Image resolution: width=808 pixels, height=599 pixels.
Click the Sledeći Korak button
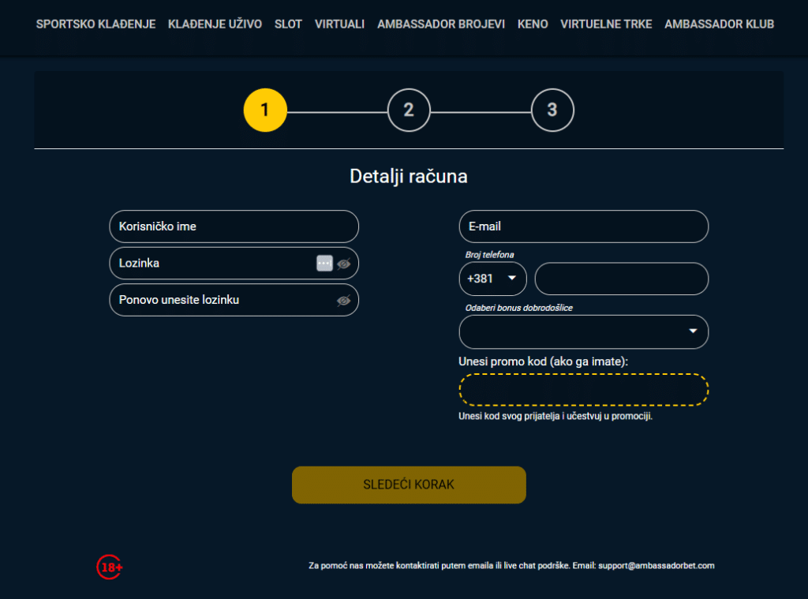click(409, 485)
